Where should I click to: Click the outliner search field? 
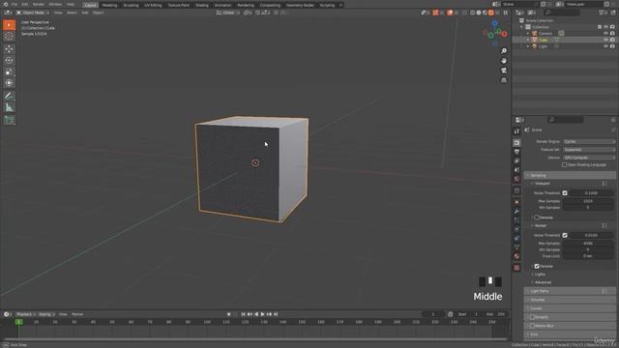point(561,13)
